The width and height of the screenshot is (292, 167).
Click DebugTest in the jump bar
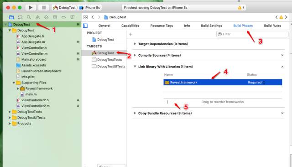pyautogui.click(x=115, y=17)
